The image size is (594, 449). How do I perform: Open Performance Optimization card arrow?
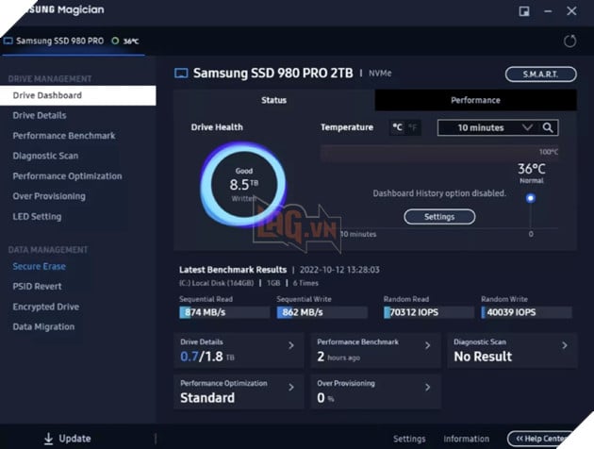tap(291, 388)
